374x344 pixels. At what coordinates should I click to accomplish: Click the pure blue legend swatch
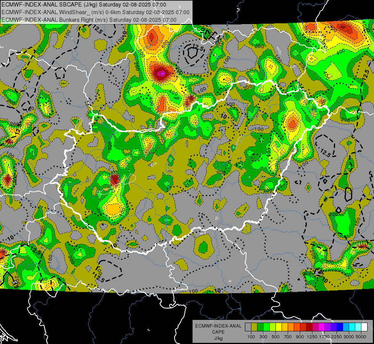point(340,327)
